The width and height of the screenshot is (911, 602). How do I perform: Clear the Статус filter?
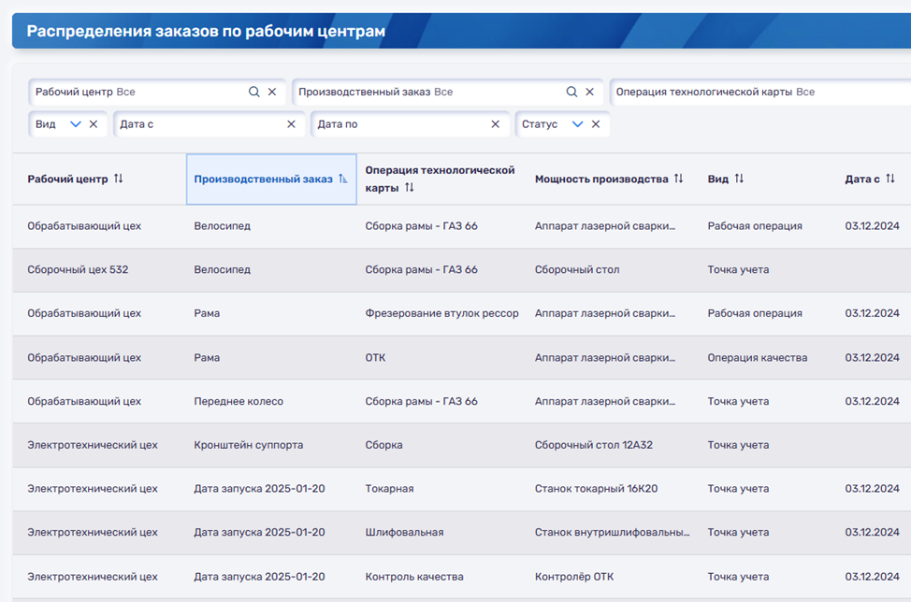(596, 124)
